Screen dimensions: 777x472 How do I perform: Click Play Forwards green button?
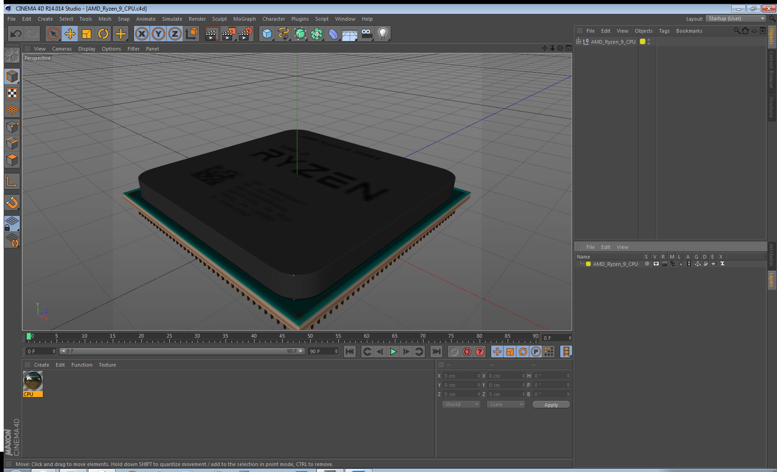tap(393, 351)
